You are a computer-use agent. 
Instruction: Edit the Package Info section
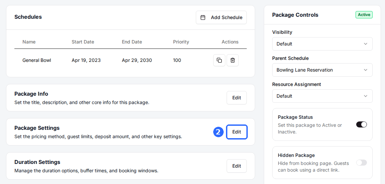point(236,98)
